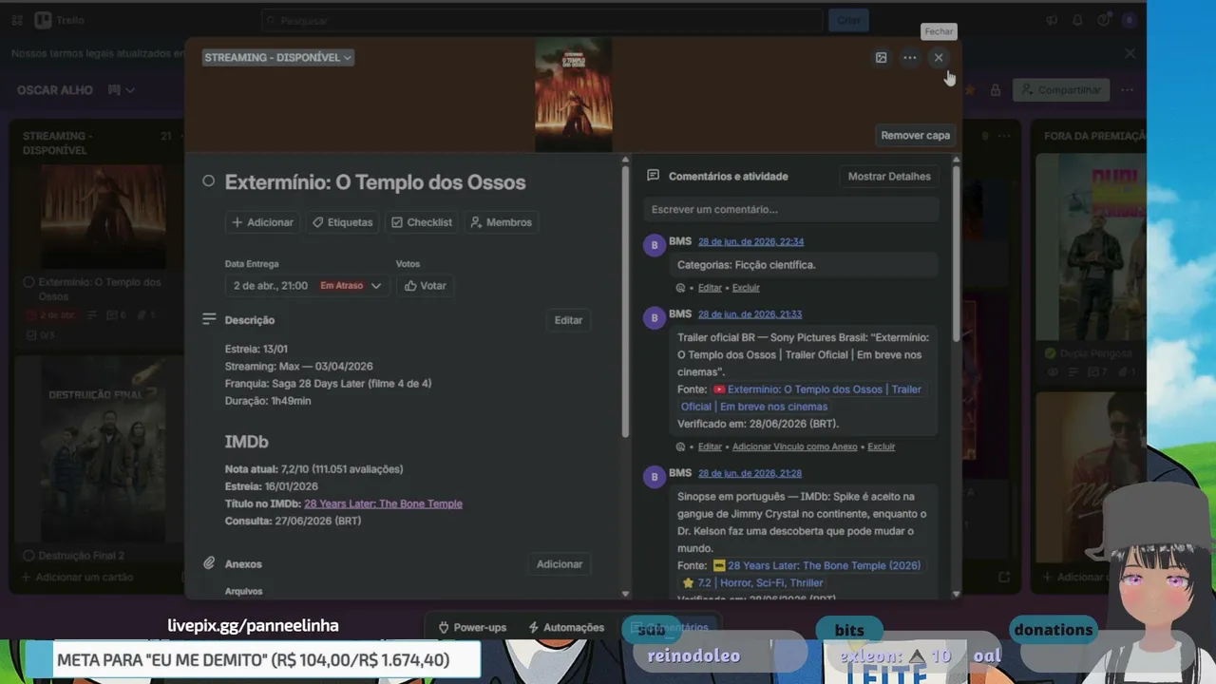
Task: Open Power-ups from the bottom bar
Action: click(x=472, y=628)
